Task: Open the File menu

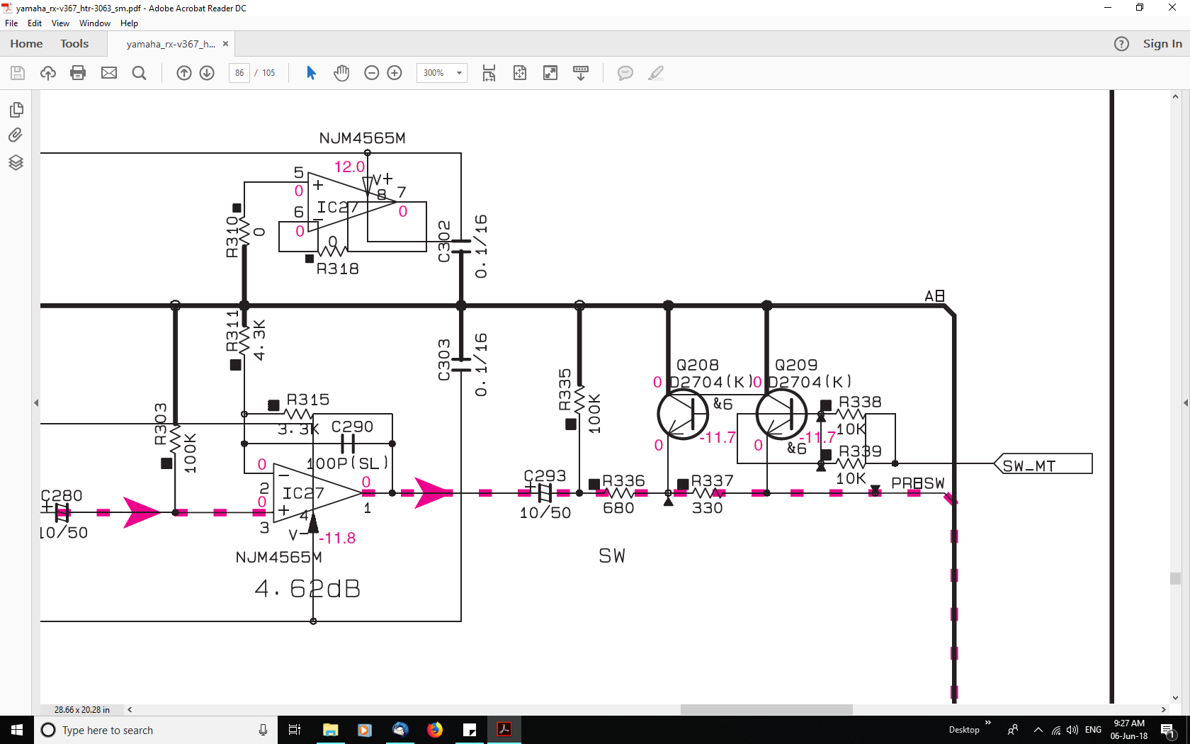Action: [x=11, y=23]
